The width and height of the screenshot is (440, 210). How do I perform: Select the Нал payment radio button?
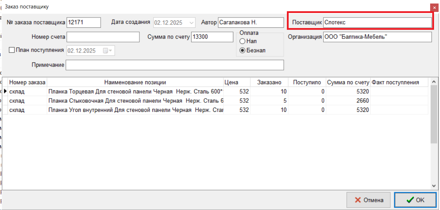click(242, 41)
